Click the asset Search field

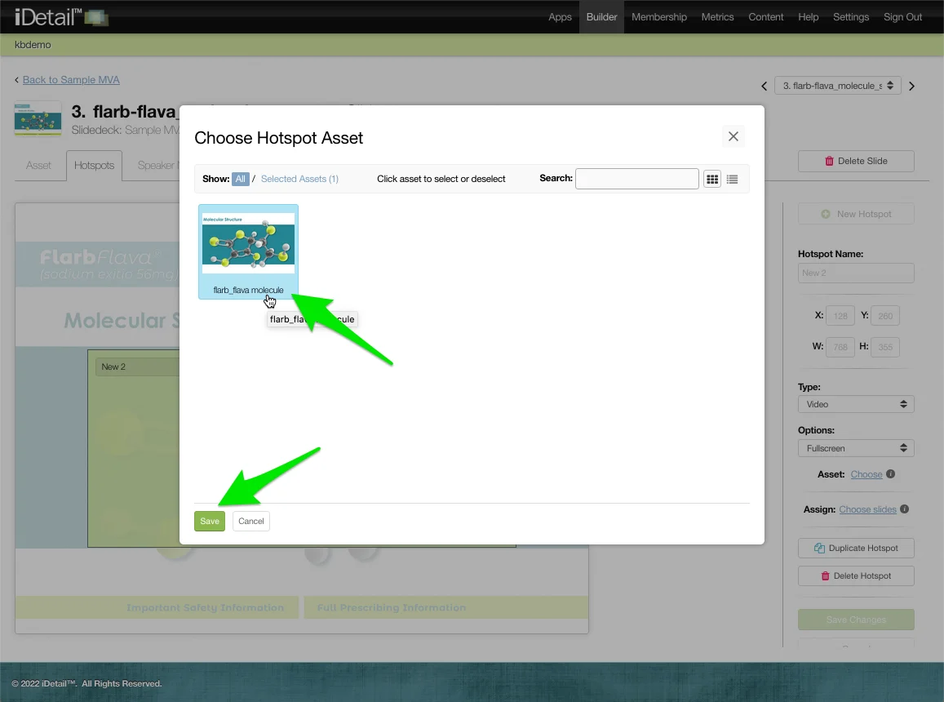(x=637, y=179)
